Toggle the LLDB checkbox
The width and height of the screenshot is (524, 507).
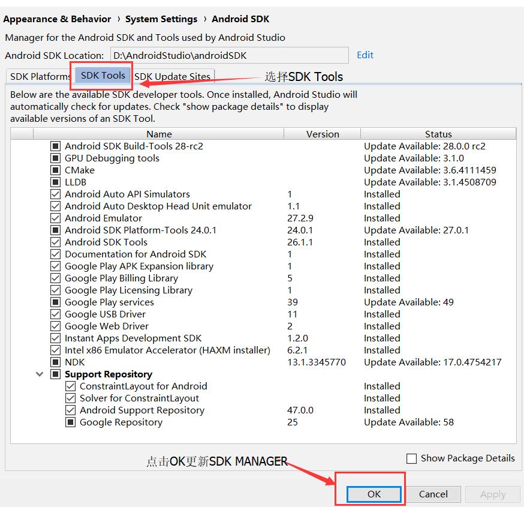point(56,182)
